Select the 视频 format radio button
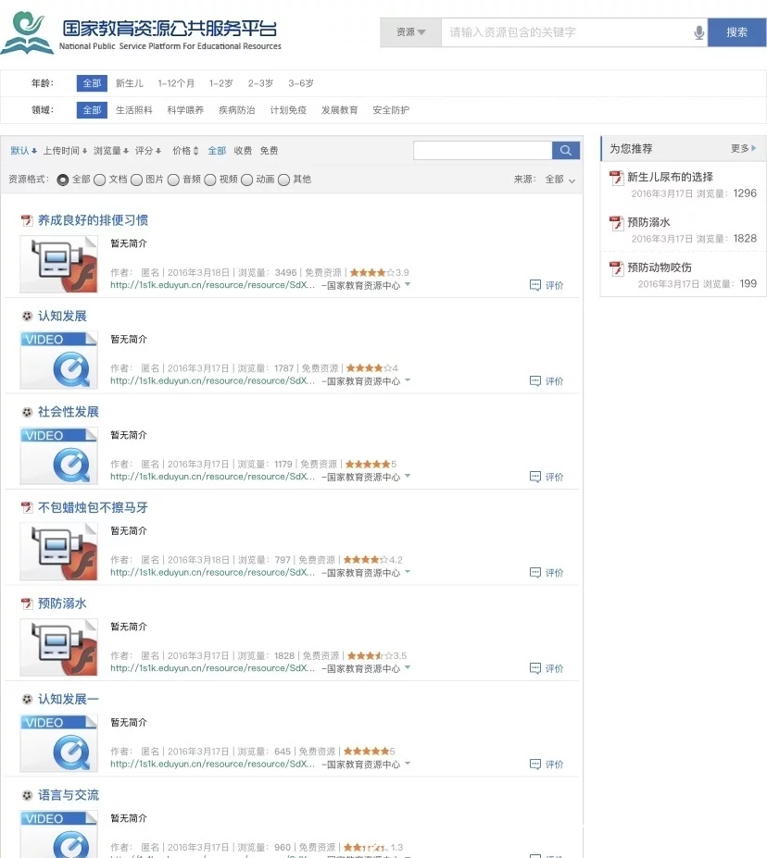Viewport: 767px width, 858px height. pyautogui.click(x=210, y=180)
